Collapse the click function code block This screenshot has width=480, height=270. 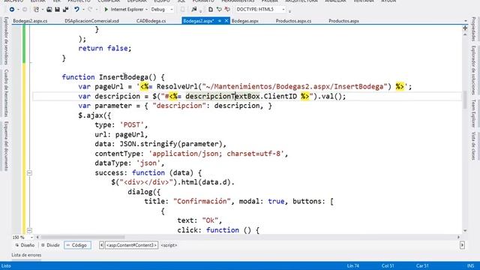[29, 230]
